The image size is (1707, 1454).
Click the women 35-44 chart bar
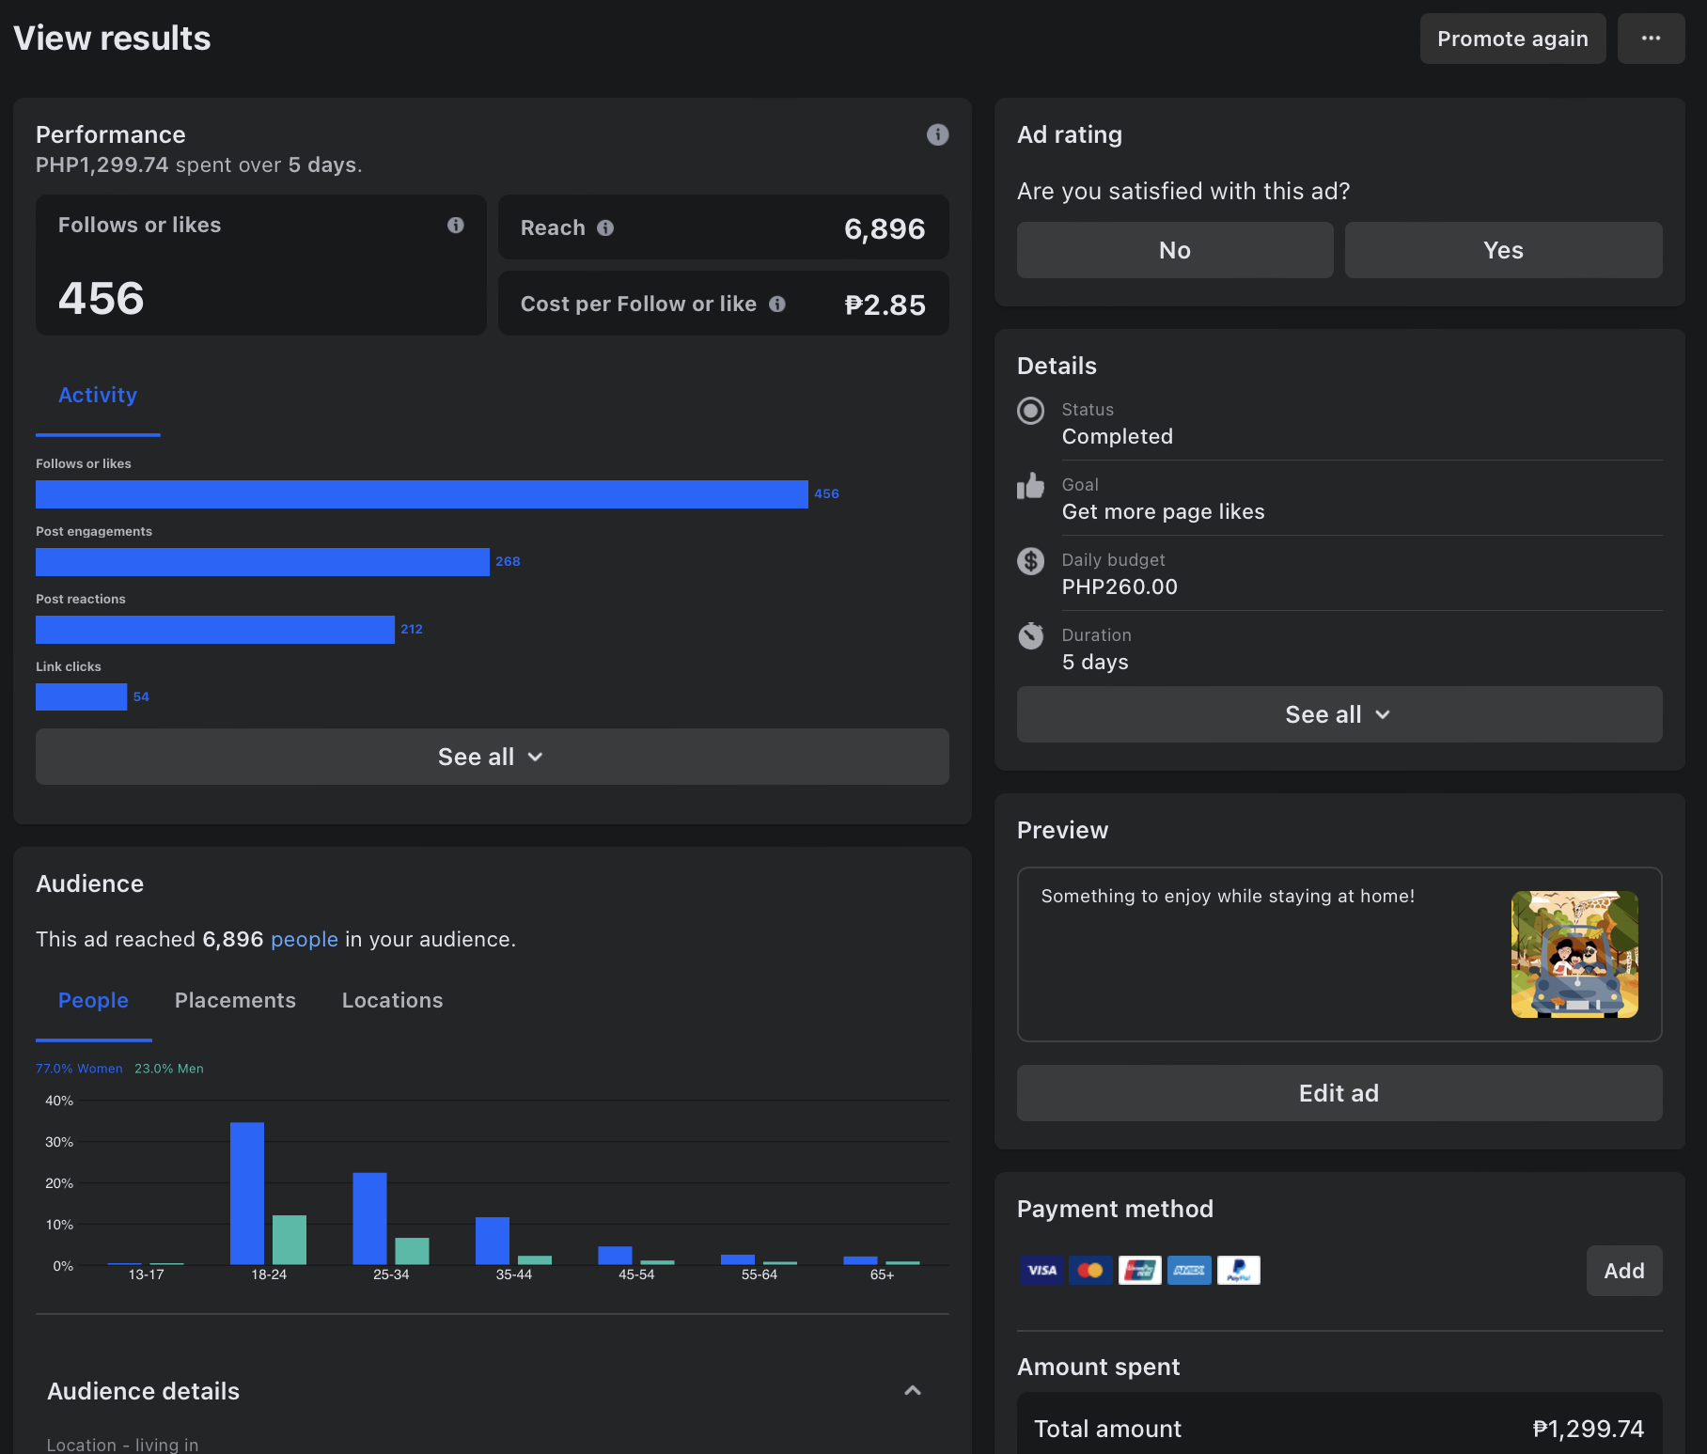[x=493, y=1242]
